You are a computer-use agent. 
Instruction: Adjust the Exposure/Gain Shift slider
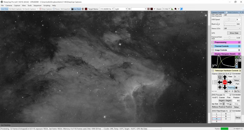click(x=230, y=38)
